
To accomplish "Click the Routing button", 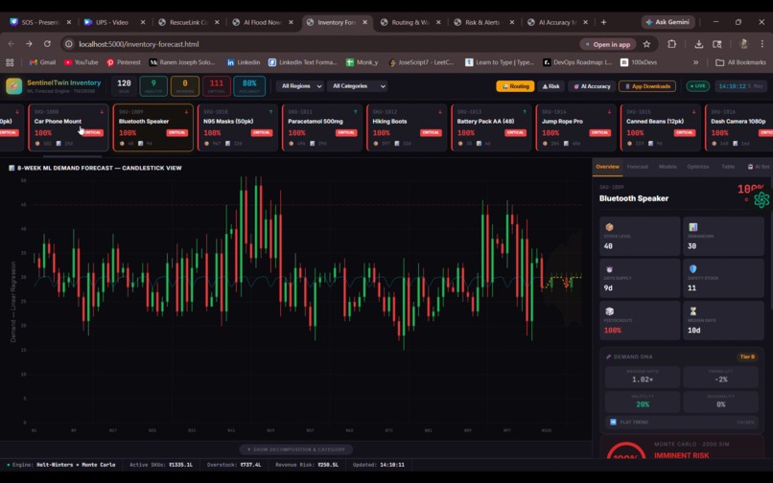I will coord(515,86).
